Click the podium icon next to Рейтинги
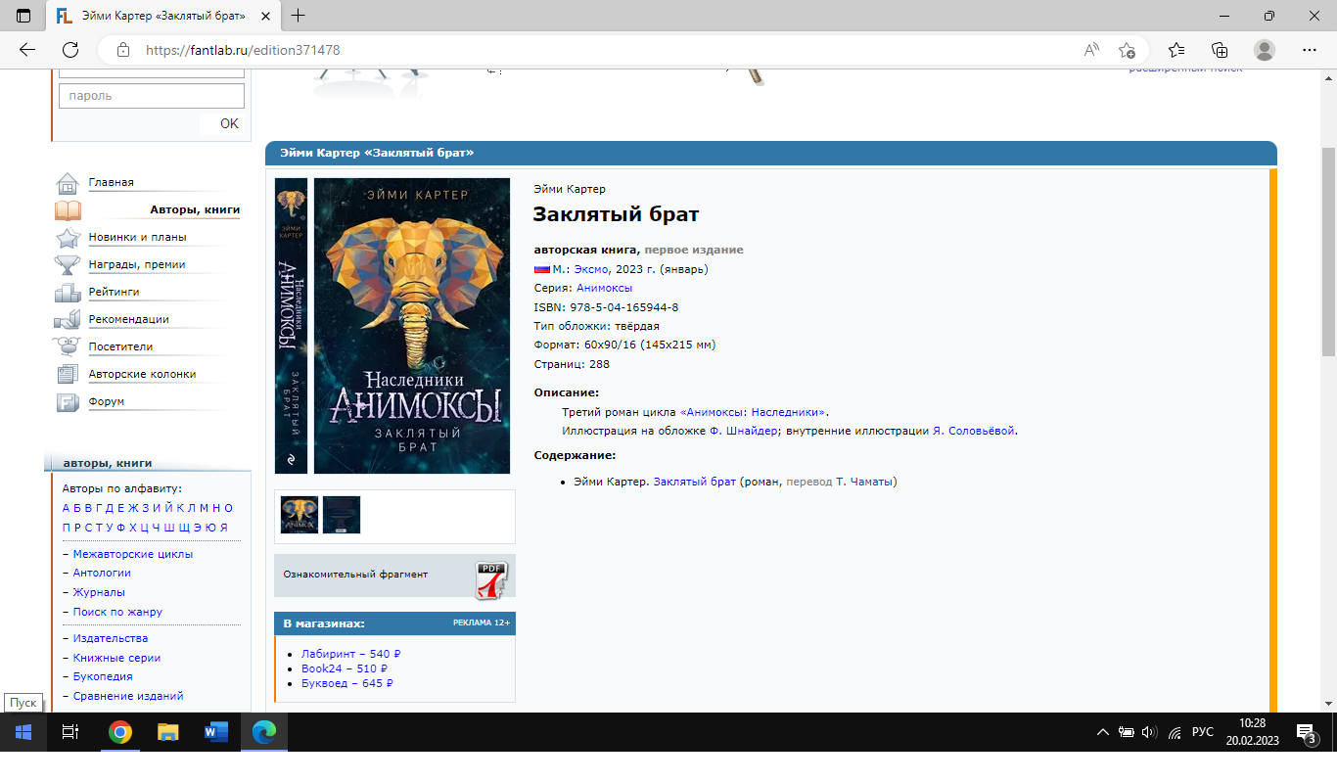Viewport: 1337px width, 783px height. click(68, 293)
